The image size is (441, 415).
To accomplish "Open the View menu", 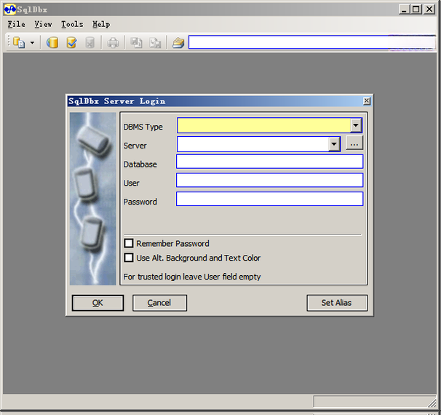I will click(x=44, y=25).
